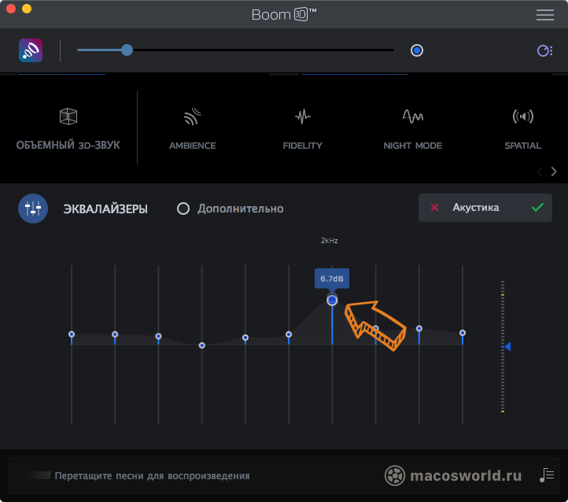Viewport: 568px width, 502px height.
Task: Click the Fidelity pulse icon
Action: (x=302, y=116)
